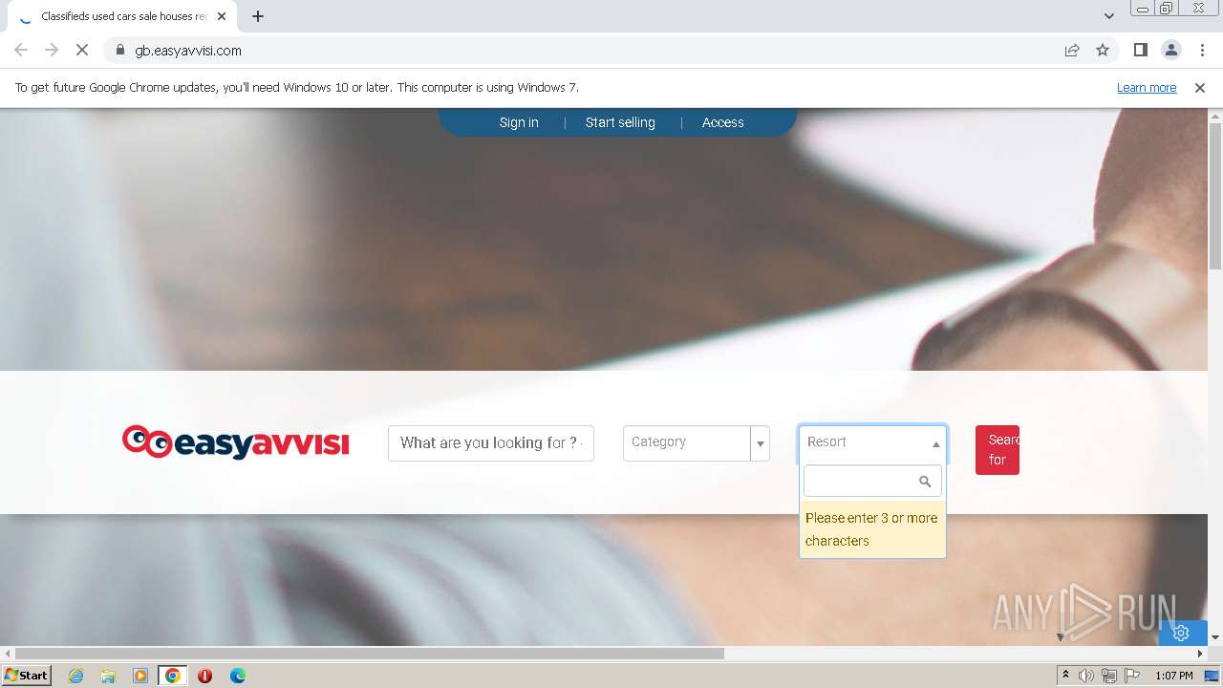Open the media player taskbar icon
Viewport: 1223px width, 688px height.
[140, 676]
